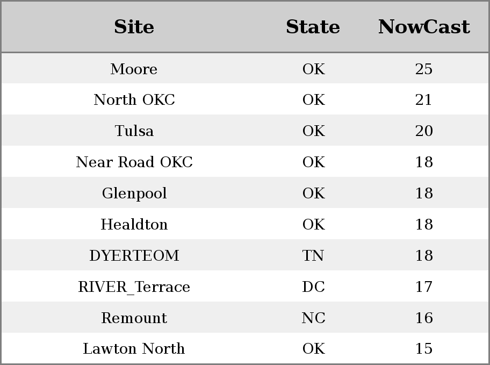Click the NC state cell
This screenshot has height=365, width=490.
313,318
